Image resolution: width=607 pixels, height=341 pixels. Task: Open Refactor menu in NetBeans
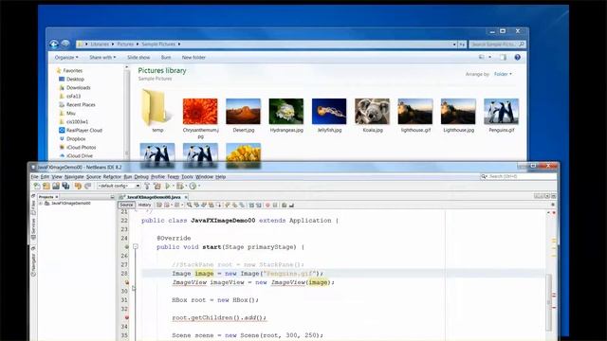(x=112, y=177)
